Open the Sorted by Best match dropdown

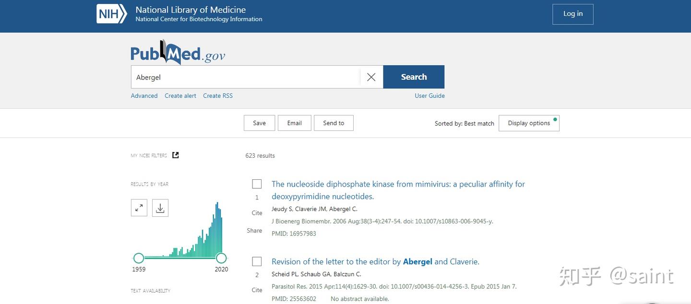coord(464,123)
